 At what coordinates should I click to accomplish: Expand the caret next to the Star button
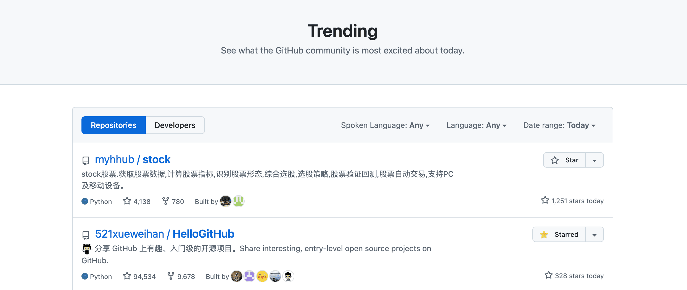click(x=594, y=160)
